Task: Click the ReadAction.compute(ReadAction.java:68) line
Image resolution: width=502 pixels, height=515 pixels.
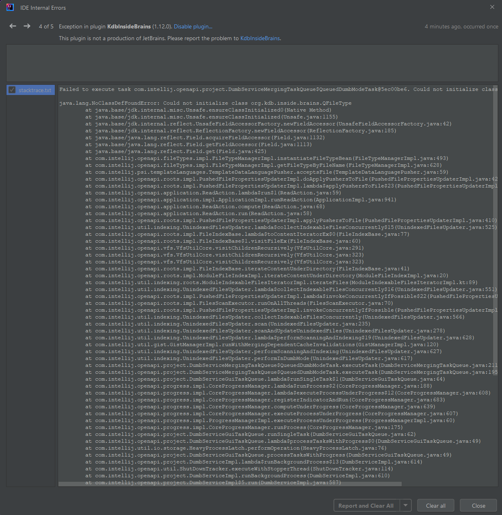Action: pyautogui.click(x=205, y=207)
